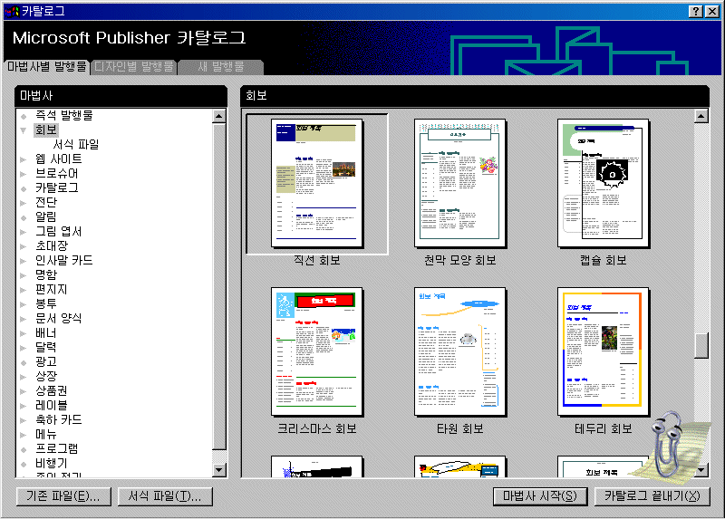
Task: Select 카탈로그 in the wizard list
Action: tap(57, 188)
